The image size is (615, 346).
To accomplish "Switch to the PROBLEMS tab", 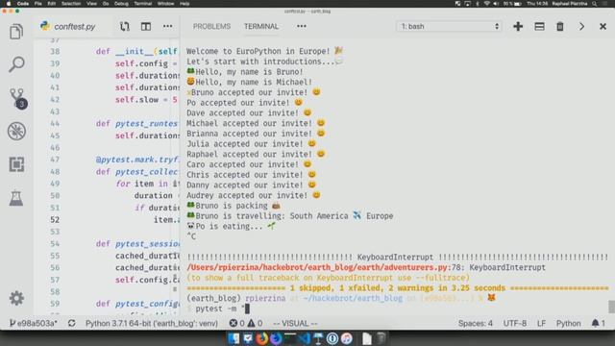I will click(x=211, y=26).
